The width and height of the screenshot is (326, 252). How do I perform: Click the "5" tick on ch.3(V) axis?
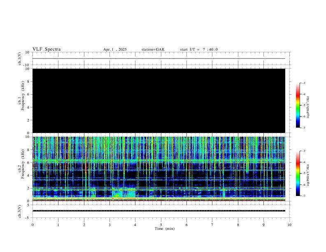(29, 205)
